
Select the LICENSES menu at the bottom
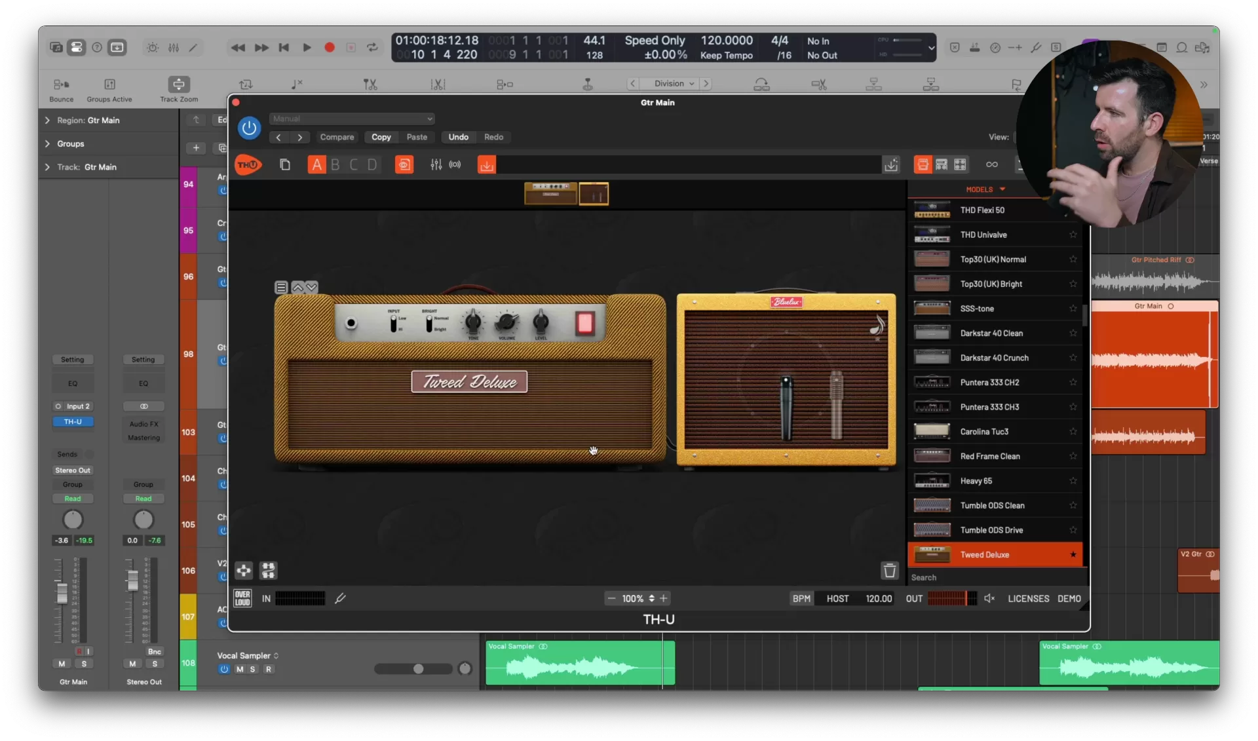[1027, 598]
